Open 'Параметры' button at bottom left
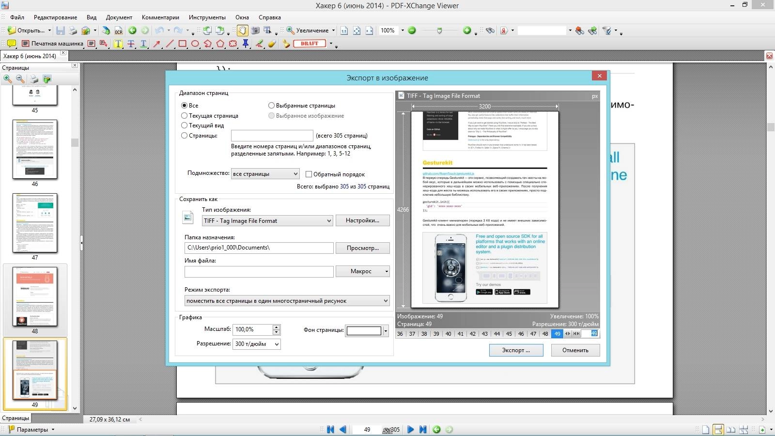The width and height of the screenshot is (775, 436). click(x=31, y=429)
